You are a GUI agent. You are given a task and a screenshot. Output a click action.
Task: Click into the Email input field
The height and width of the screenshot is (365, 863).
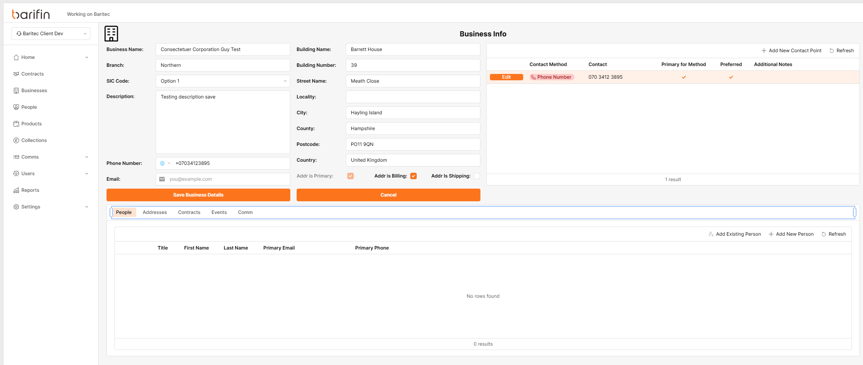(x=228, y=179)
